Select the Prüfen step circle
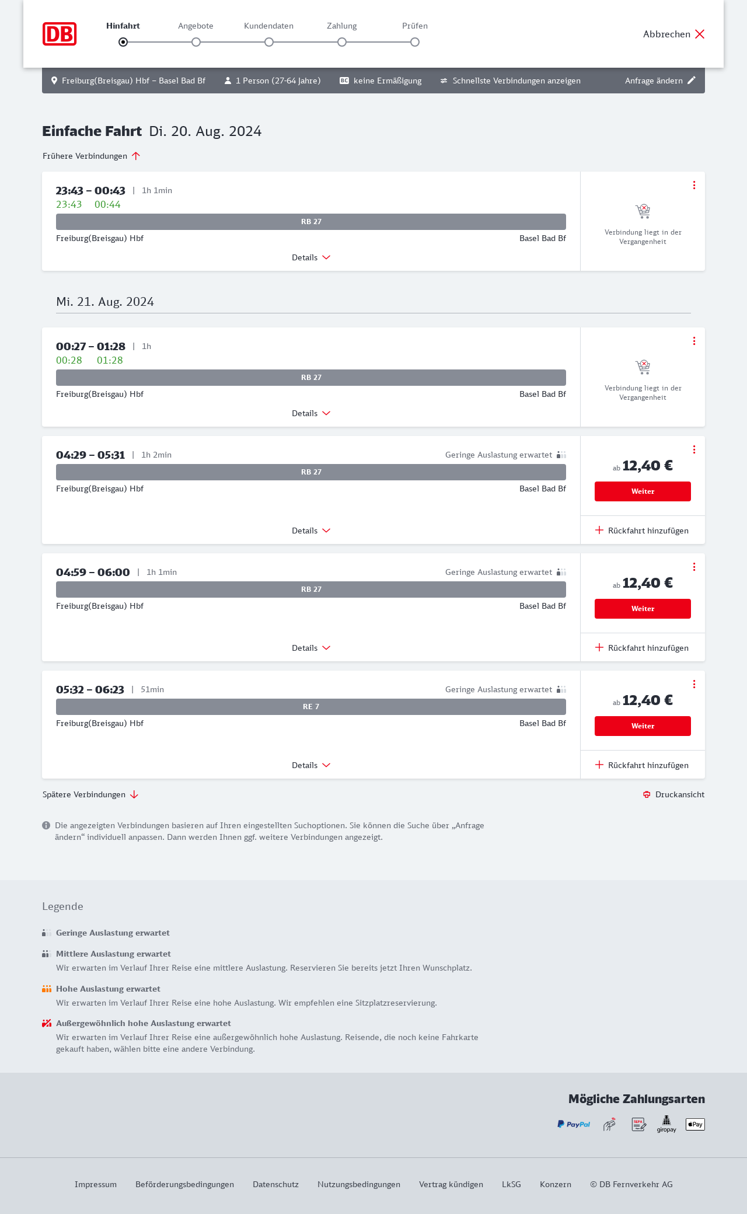 pyautogui.click(x=415, y=42)
